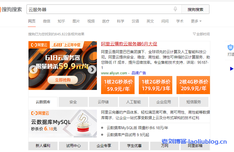234x152 pixels.
Task: Open 云数据库产品试用 9.9元起 link
Action: pyautogui.click(x=128, y=135)
